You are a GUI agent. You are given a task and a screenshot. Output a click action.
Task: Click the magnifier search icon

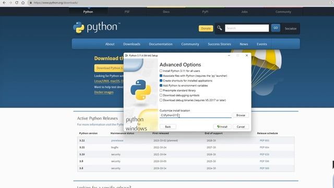pos(219,28)
